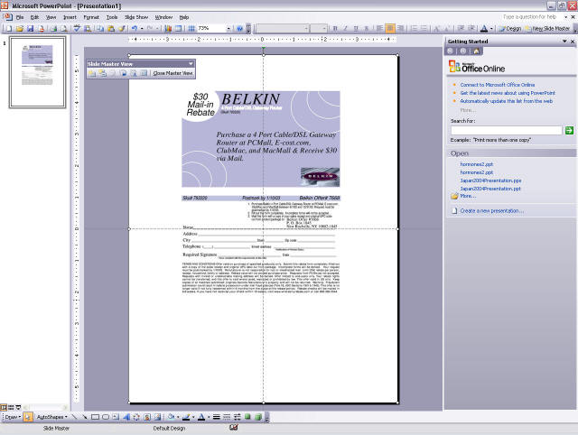Screen dimensions: 578x435
Task: Expand the Undo history dropdown arrow
Action: [142, 28]
